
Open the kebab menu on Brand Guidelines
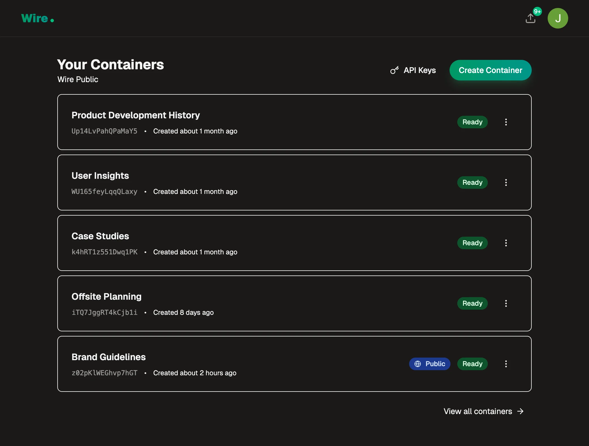[506, 364]
